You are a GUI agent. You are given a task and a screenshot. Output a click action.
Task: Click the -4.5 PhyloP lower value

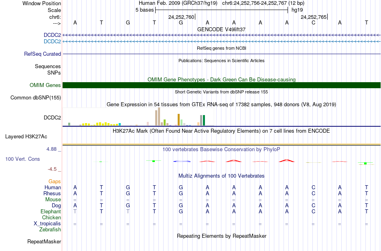point(52,169)
